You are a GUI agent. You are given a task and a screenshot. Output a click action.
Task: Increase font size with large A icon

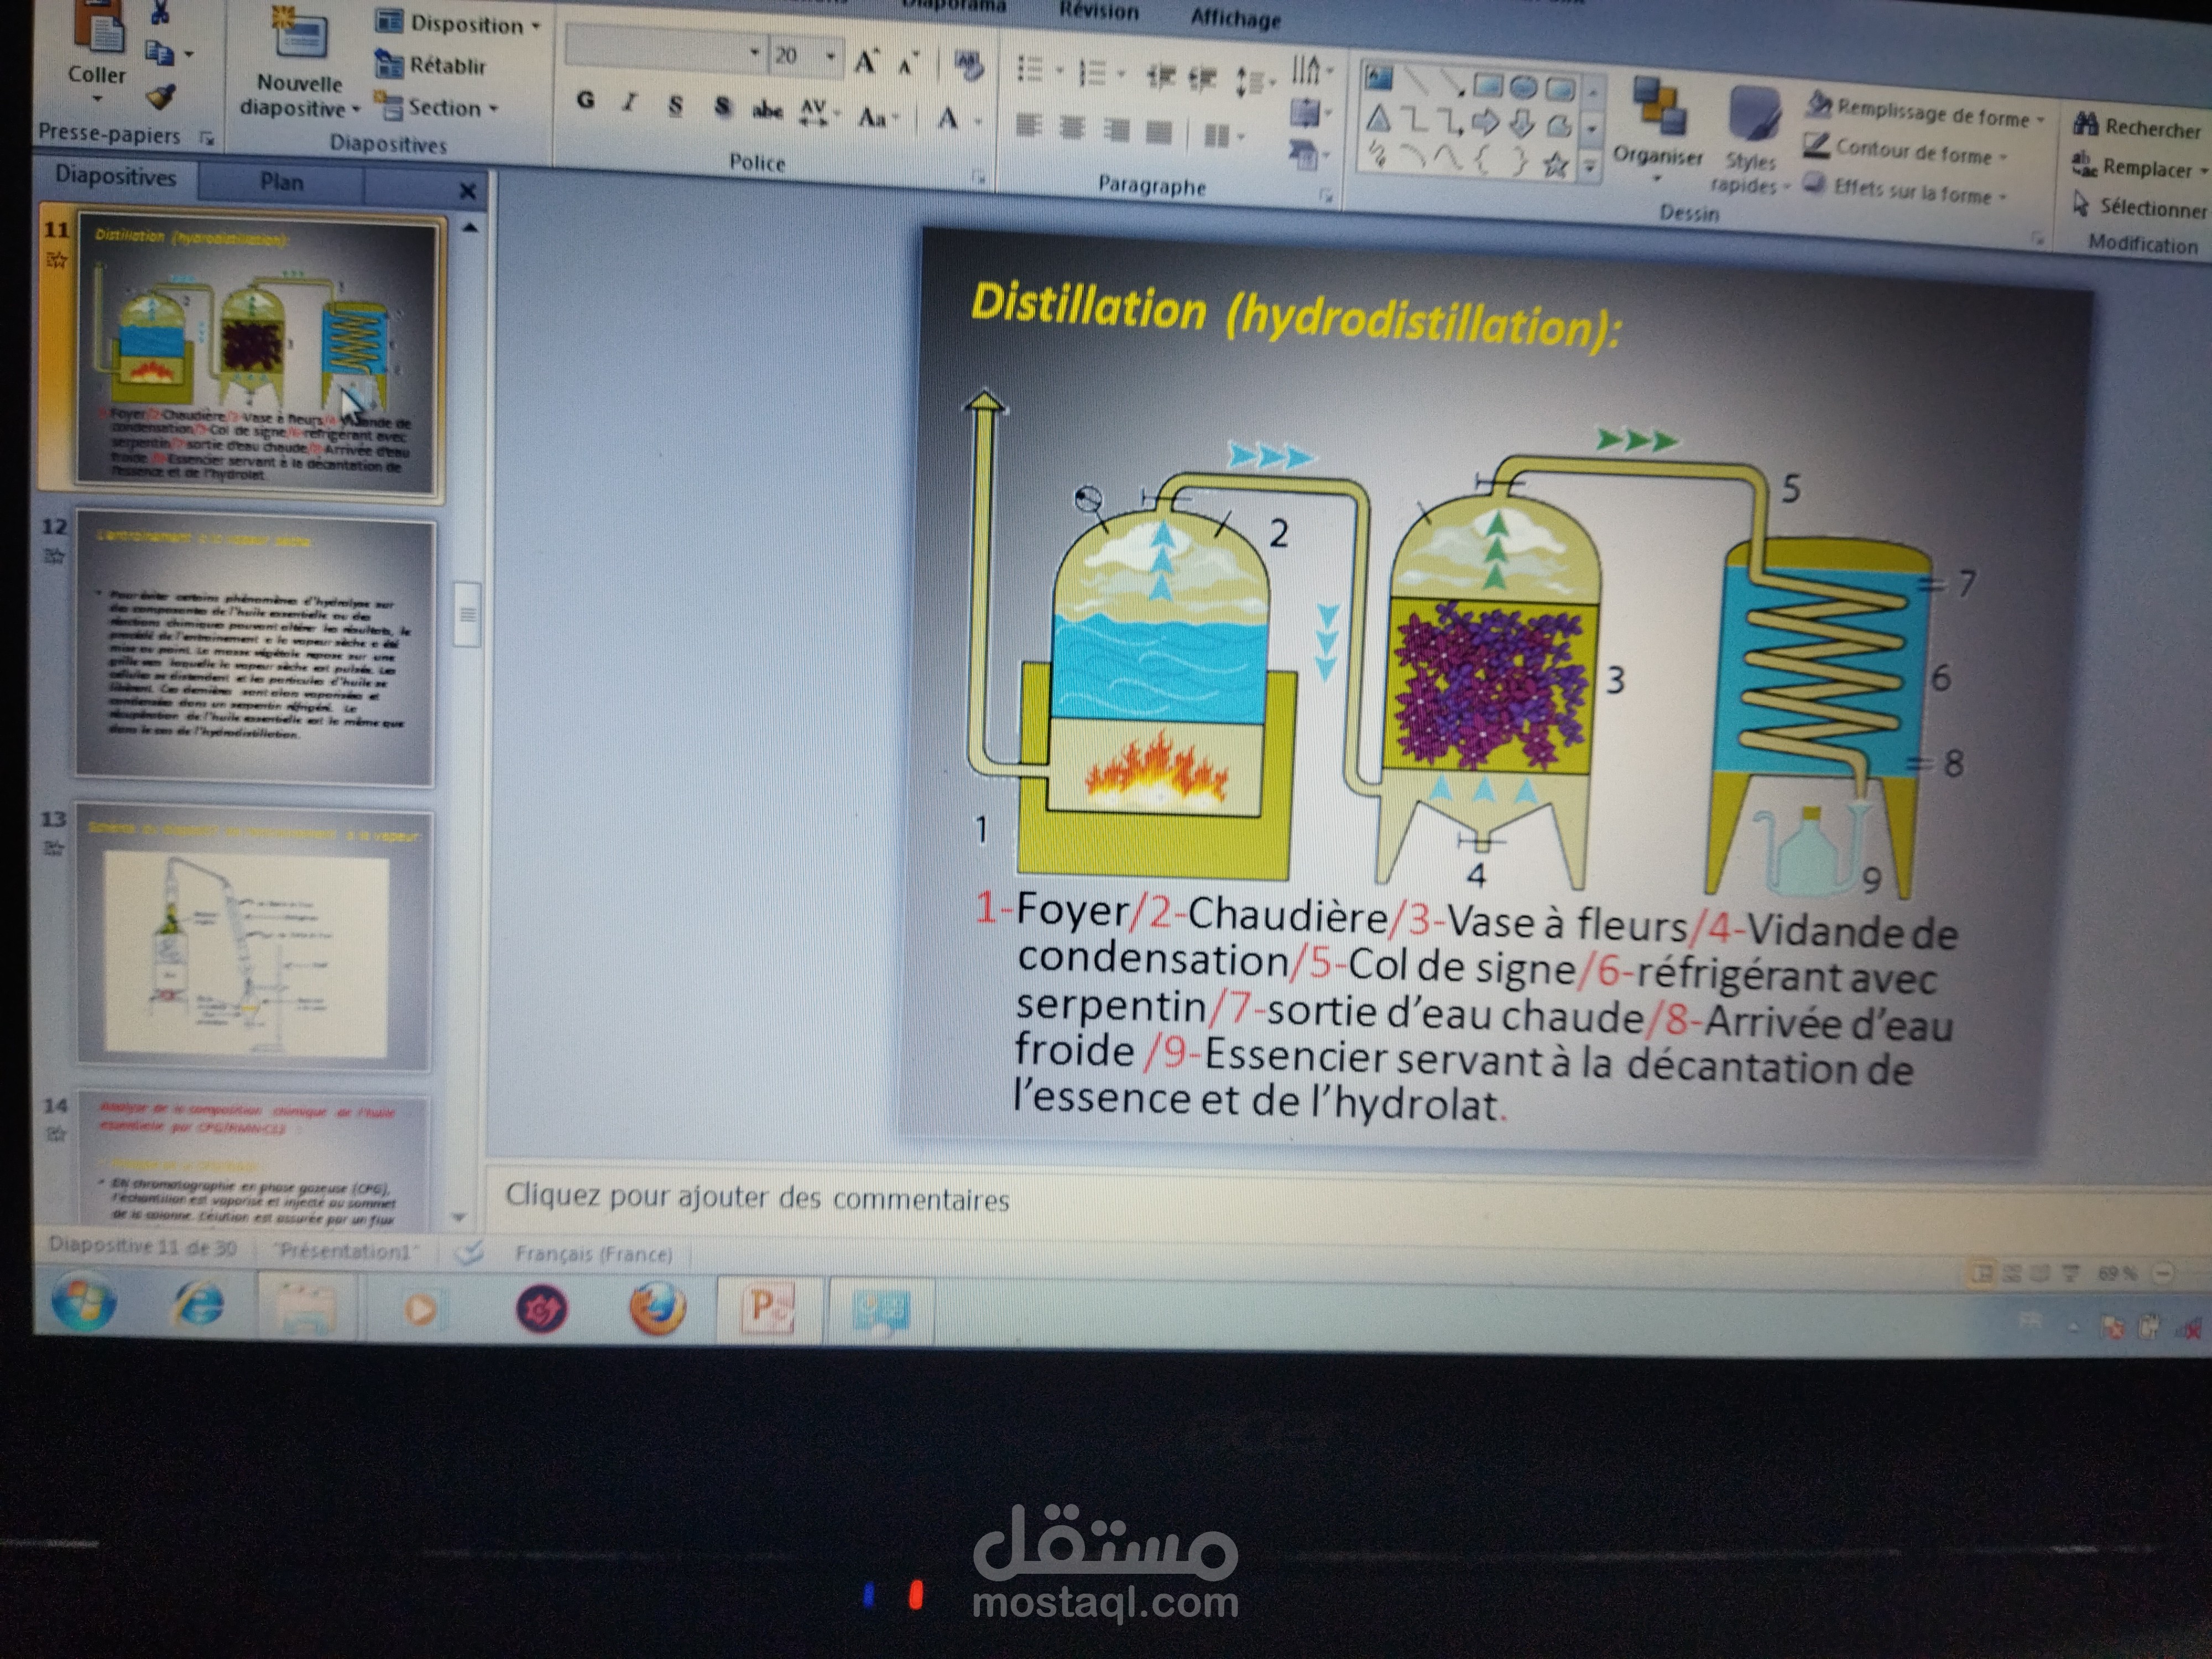pos(866,62)
